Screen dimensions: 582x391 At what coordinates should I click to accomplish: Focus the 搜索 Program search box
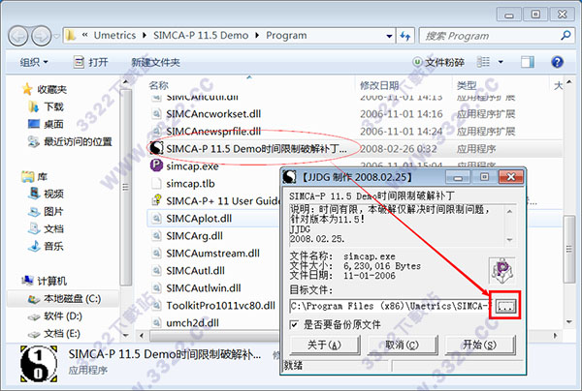coord(490,36)
